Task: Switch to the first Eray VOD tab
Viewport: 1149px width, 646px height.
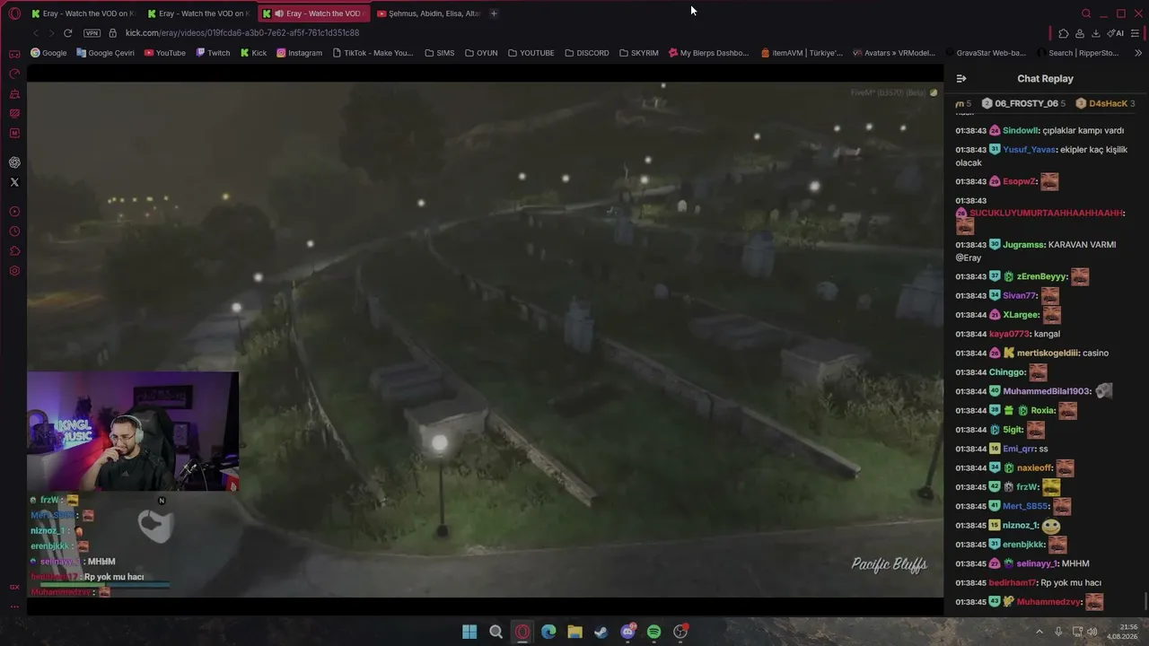Action: click(83, 13)
